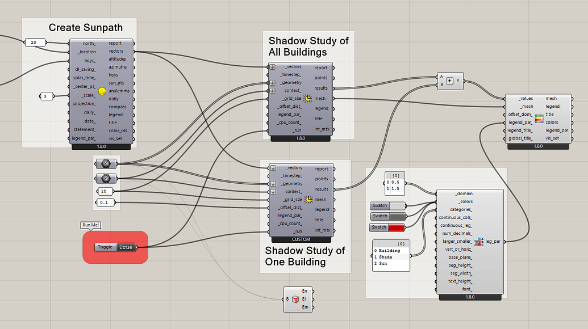This screenshot has width=588, height=329.
Task: Select 'Building' row in categories panel
Action: pyautogui.click(x=391, y=250)
